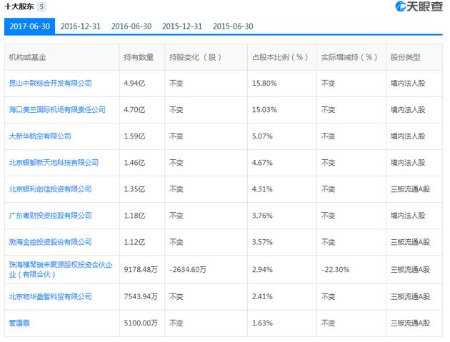The width and height of the screenshot is (450, 342).
Task: Click the 4.70亿 holding value
Action: (x=134, y=110)
